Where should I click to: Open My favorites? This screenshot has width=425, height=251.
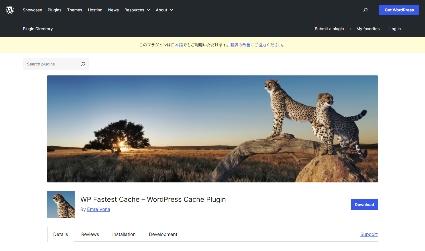click(x=368, y=29)
